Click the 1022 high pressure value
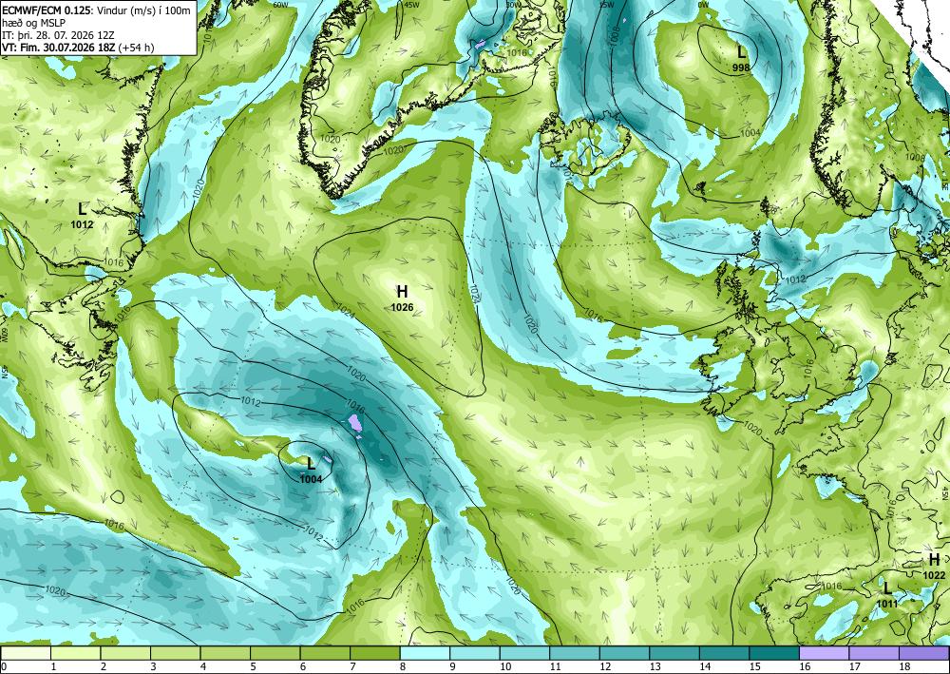Viewport: 950px width, 674px height. [x=934, y=575]
